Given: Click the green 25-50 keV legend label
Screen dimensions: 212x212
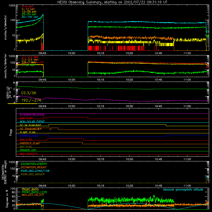Looking at the screenshot, I should (x=29, y=14).
